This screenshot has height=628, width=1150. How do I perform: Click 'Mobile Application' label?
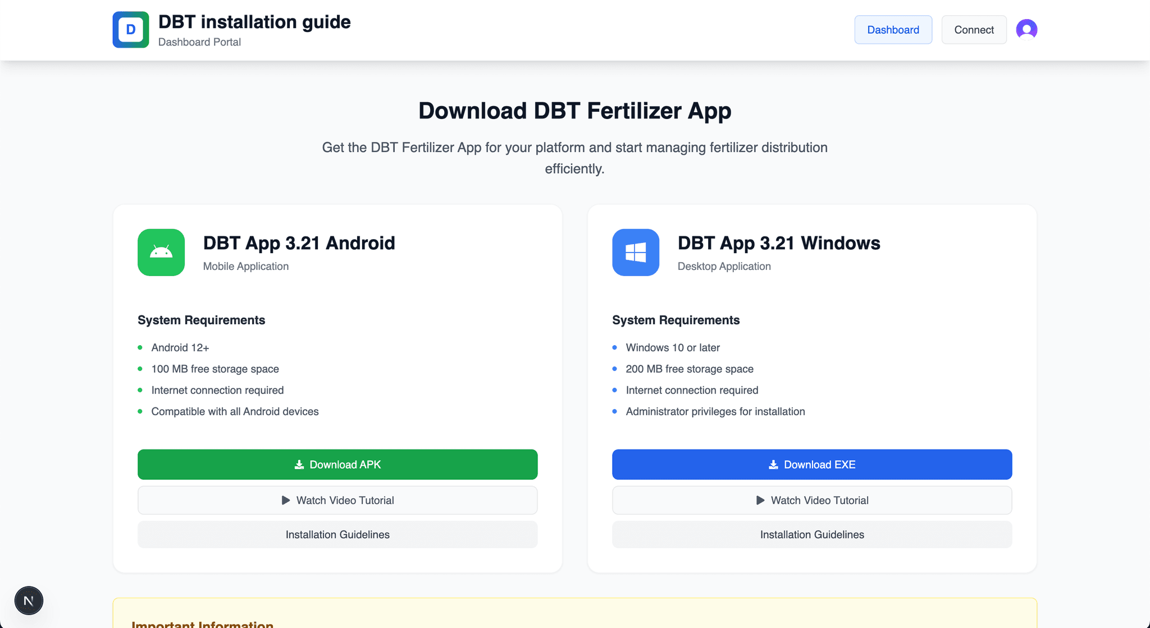(x=246, y=266)
